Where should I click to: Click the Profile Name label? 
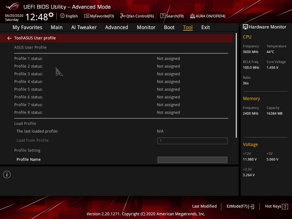29,159
